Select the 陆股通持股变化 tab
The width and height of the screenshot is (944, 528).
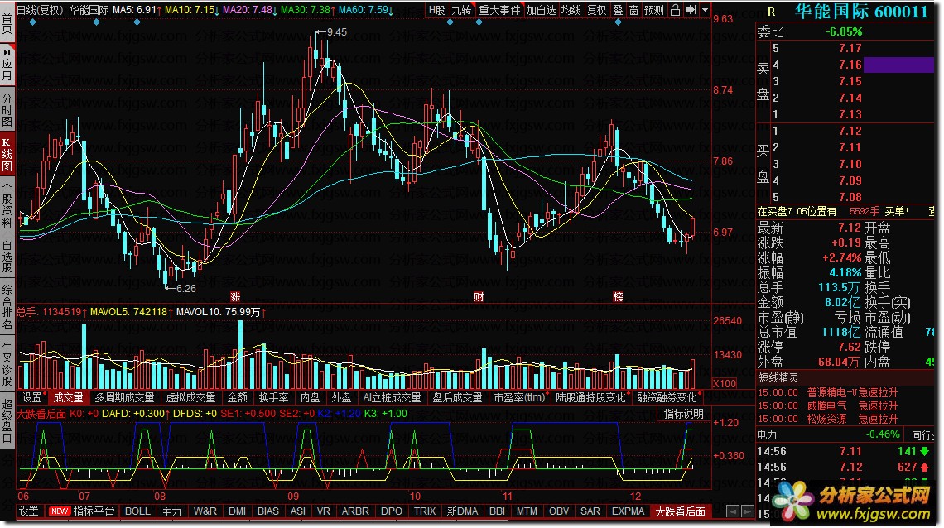point(591,397)
